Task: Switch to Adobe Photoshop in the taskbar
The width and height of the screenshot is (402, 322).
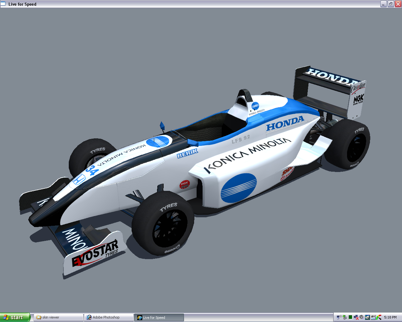Action: coord(109,317)
